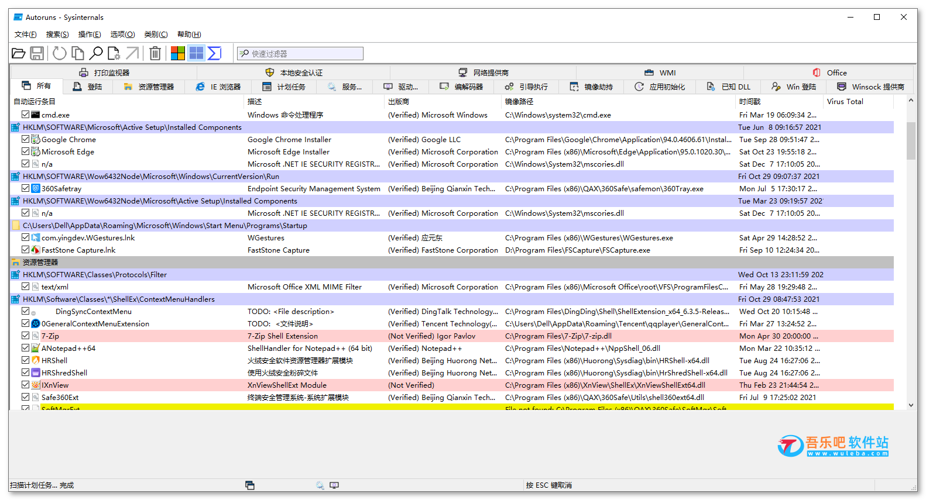926x500 pixels.
Task: Select the HKLM Active Setup Installed Components key row
Action: tap(452, 127)
